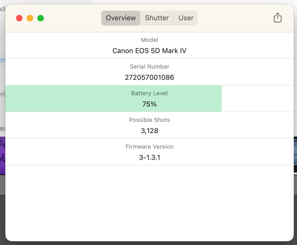Click the Model label
Screen dimensions: 297x245
150,40
